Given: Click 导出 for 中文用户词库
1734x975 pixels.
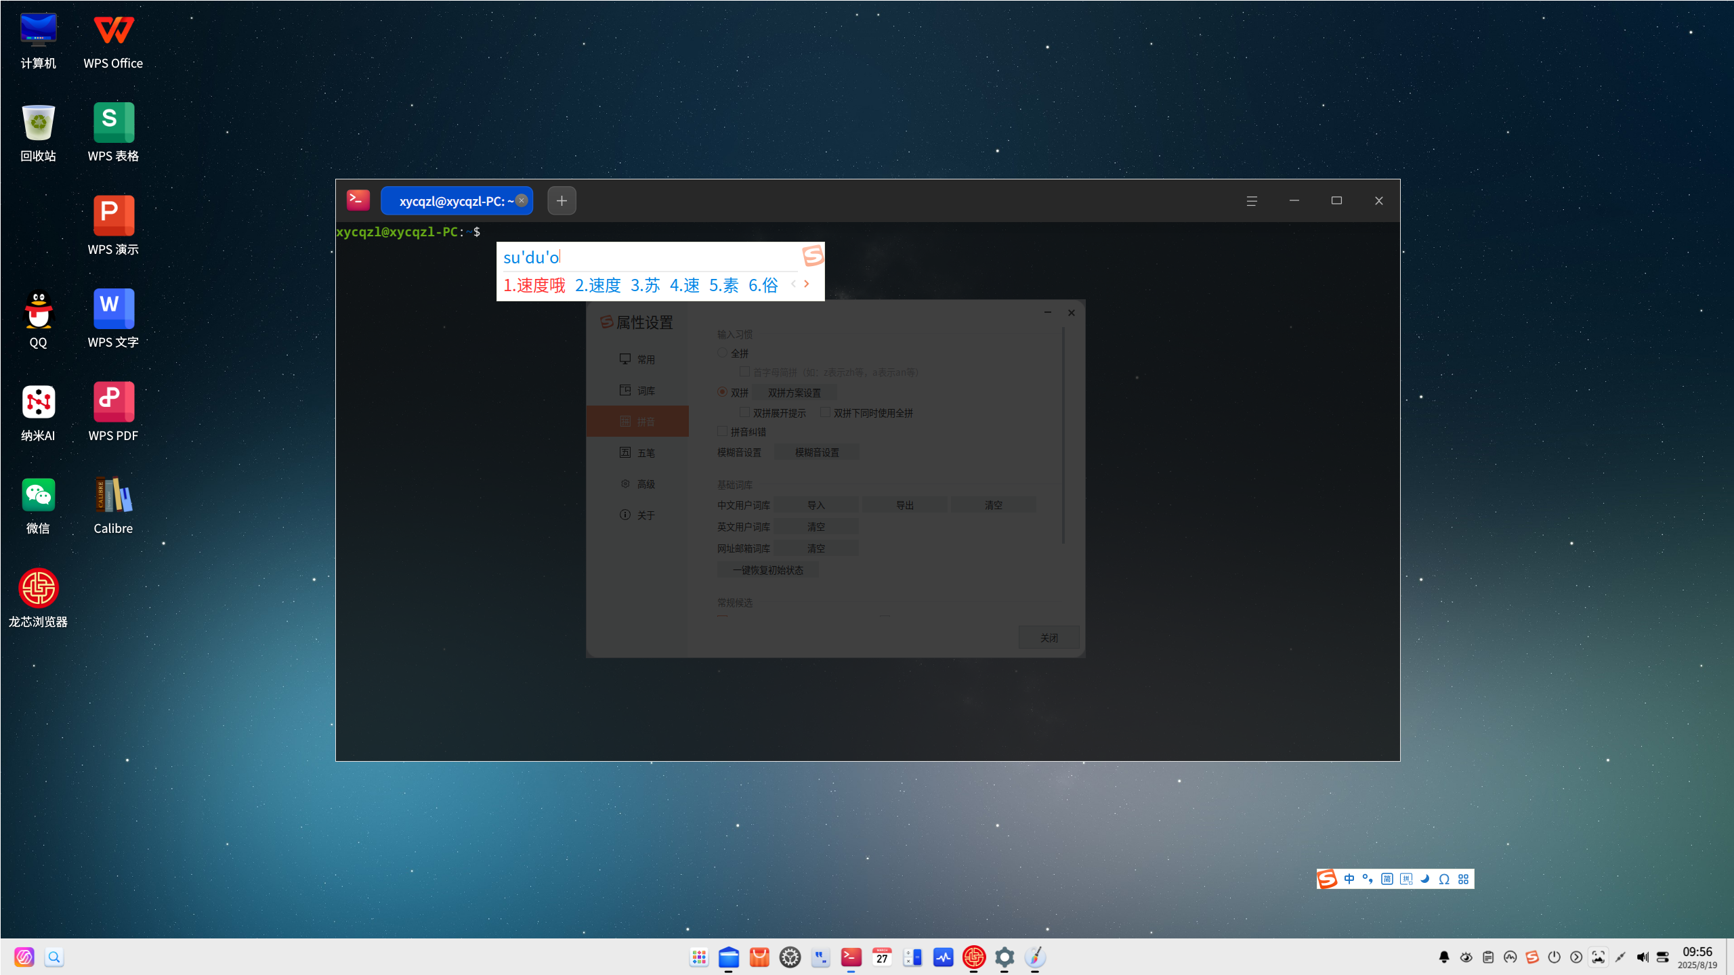Looking at the screenshot, I should 905,505.
